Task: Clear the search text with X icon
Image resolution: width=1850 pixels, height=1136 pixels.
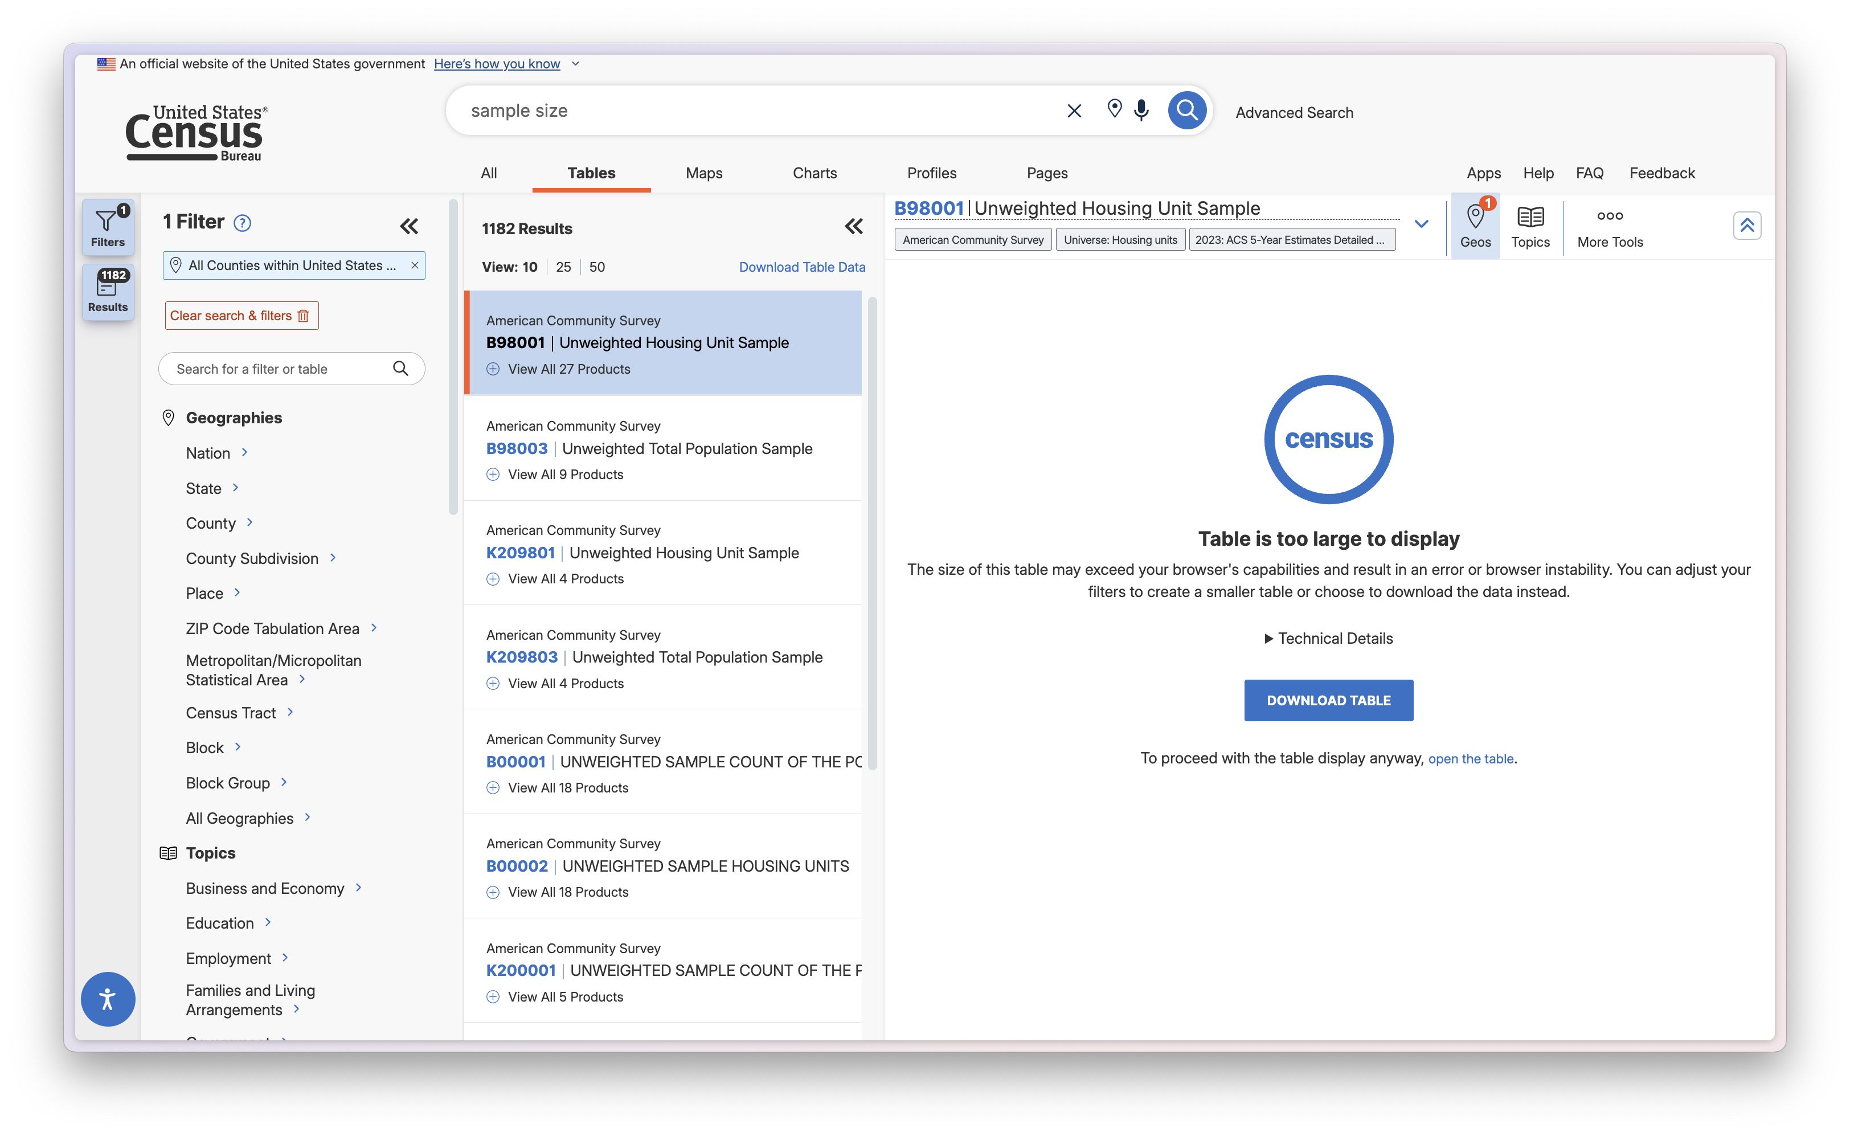Action: coord(1074,111)
